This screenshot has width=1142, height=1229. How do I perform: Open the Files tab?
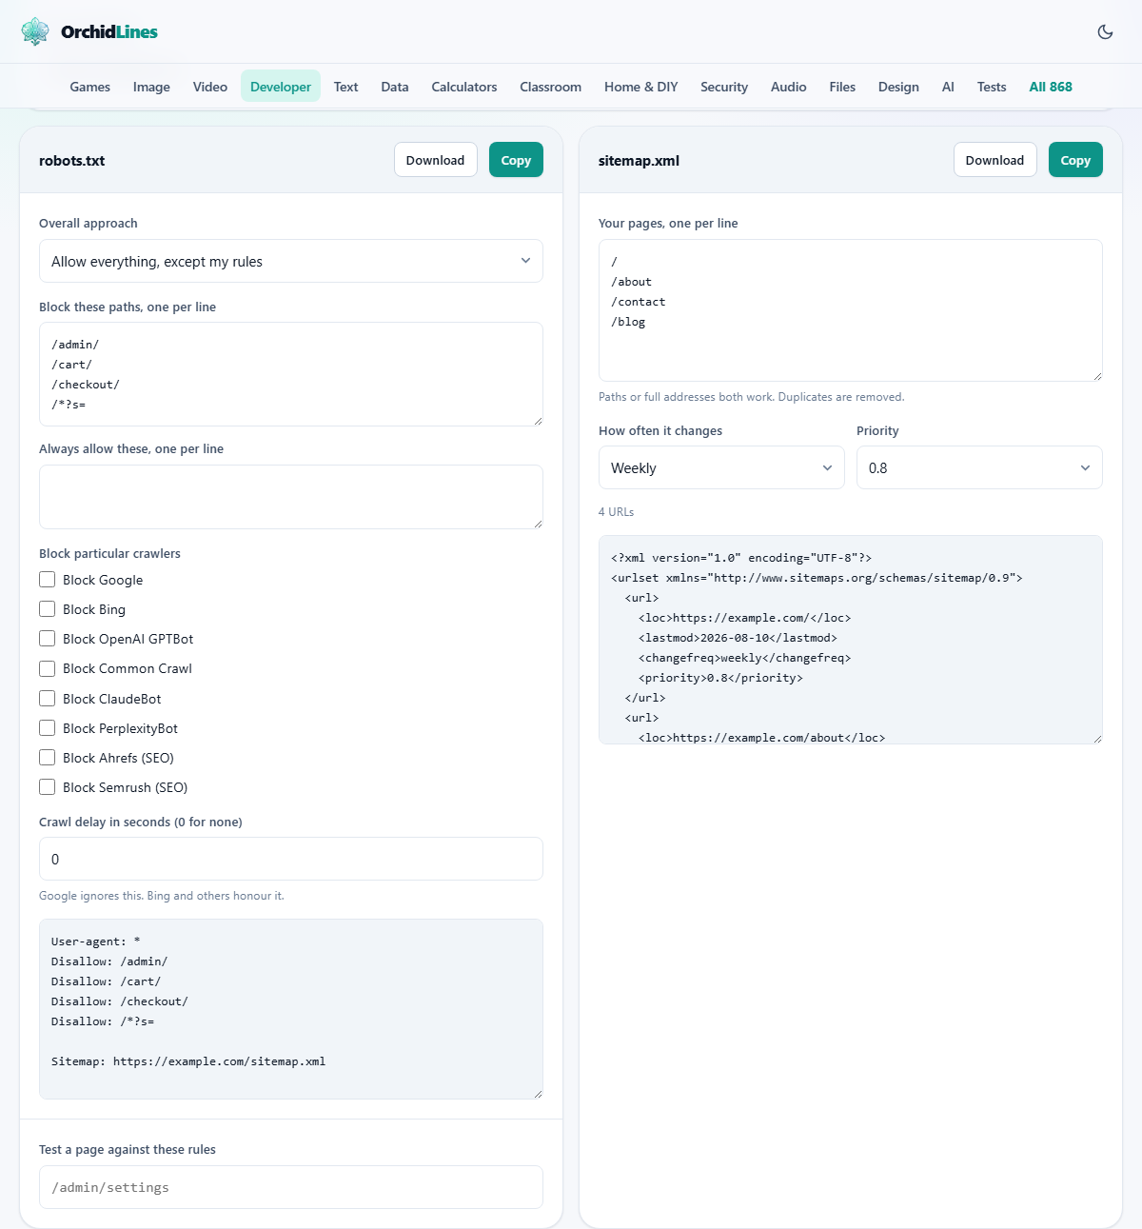842,87
